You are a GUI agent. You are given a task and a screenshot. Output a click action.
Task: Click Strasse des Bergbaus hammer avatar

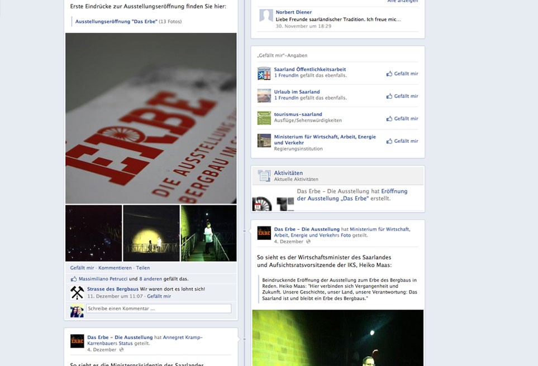pos(77,293)
